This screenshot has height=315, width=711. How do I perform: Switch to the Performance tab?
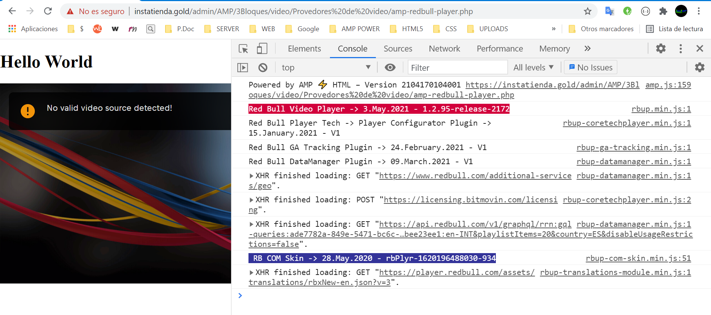click(500, 49)
